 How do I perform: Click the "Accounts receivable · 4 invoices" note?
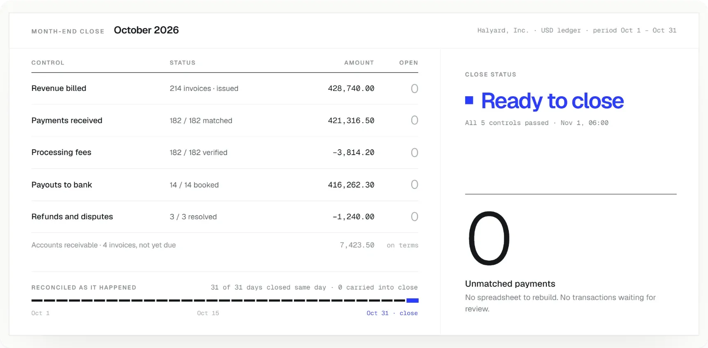(103, 245)
